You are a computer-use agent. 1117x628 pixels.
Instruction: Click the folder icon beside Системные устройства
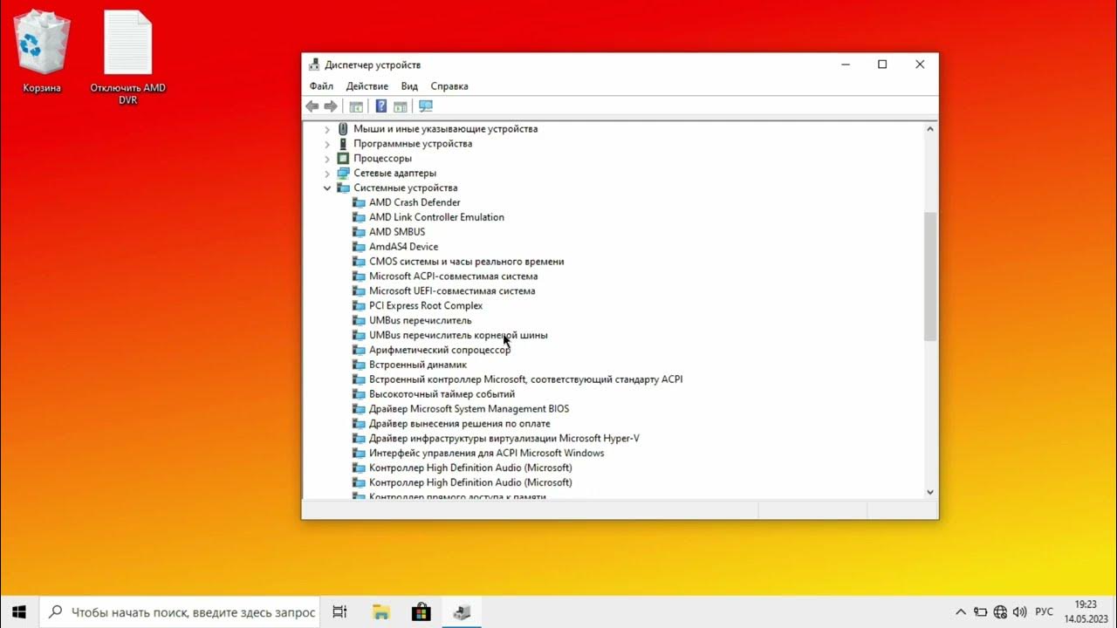click(343, 188)
